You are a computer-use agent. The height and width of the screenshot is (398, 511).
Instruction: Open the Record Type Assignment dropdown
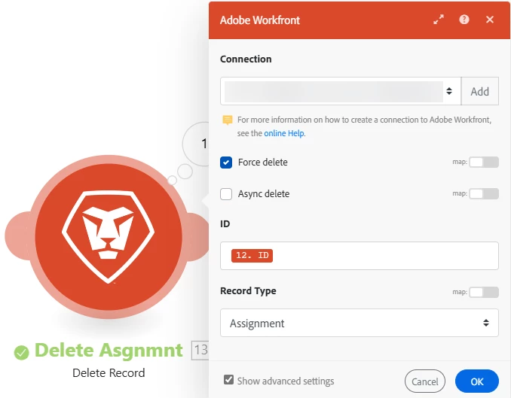coord(360,323)
